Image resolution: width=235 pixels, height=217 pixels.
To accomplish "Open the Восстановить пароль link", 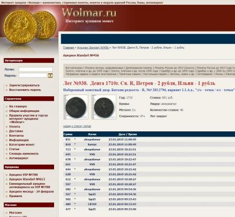I will pos(25,90).
